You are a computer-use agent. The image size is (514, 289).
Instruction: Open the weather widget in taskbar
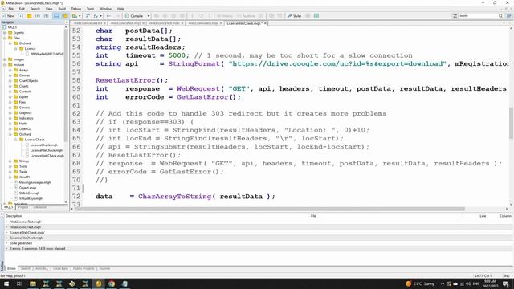pos(420,283)
